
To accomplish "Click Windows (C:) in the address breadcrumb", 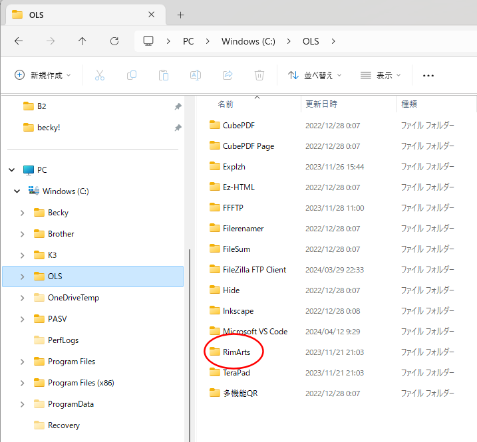I will (x=248, y=41).
